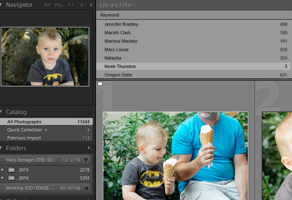
Task: Select the 2016 folder icon
Action: tap(11, 178)
